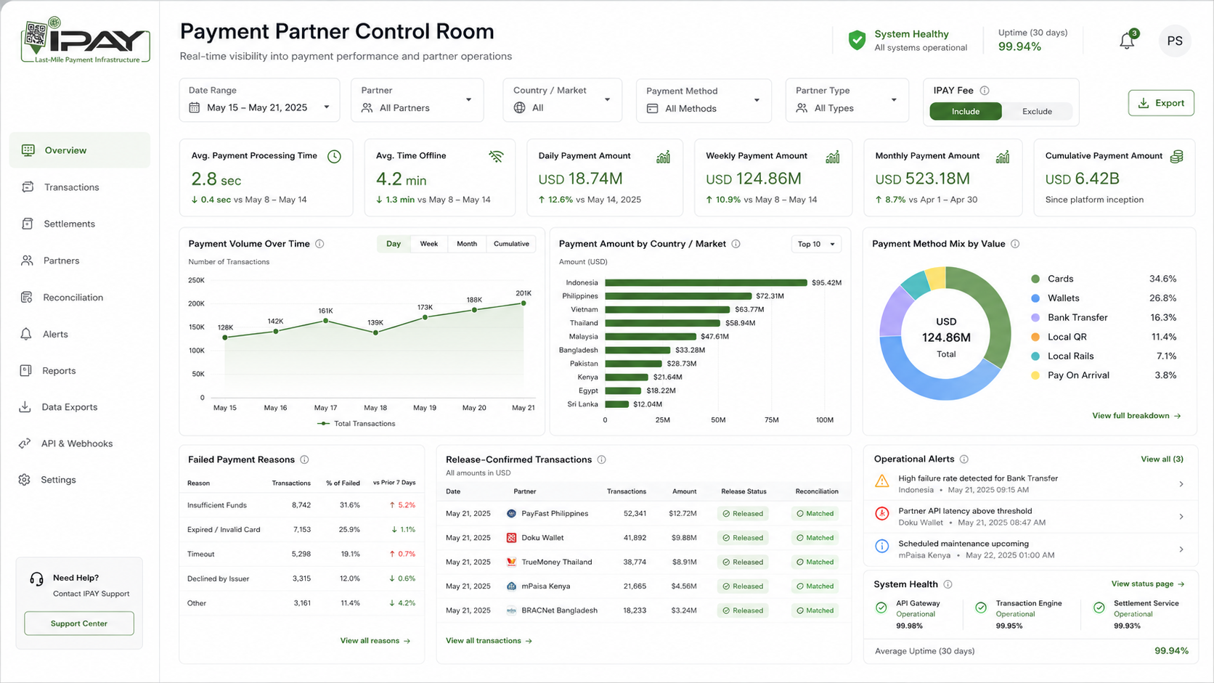Click the red latency alert icon for Doku Wallet

(881, 514)
